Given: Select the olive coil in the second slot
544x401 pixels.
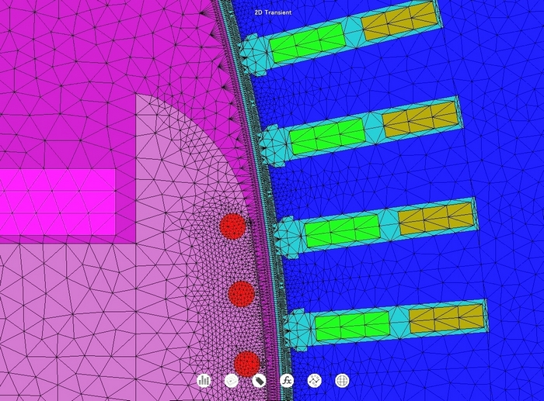Looking at the screenshot, I should click(417, 118).
